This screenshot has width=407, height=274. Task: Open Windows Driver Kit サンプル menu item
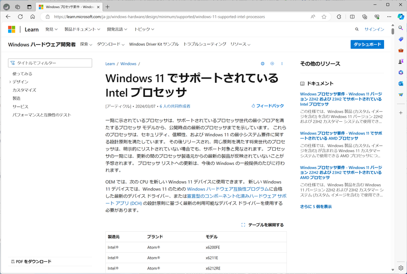coord(154,44)
